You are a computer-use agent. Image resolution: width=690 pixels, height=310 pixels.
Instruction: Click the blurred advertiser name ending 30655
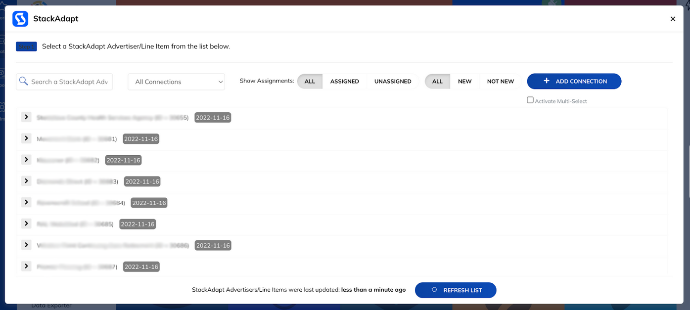113,118
